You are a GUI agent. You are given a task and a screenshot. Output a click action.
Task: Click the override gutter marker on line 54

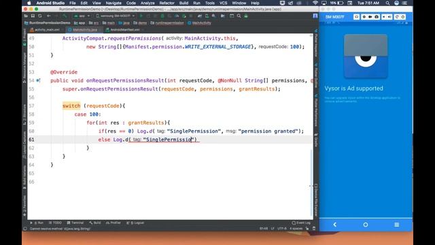38,80
